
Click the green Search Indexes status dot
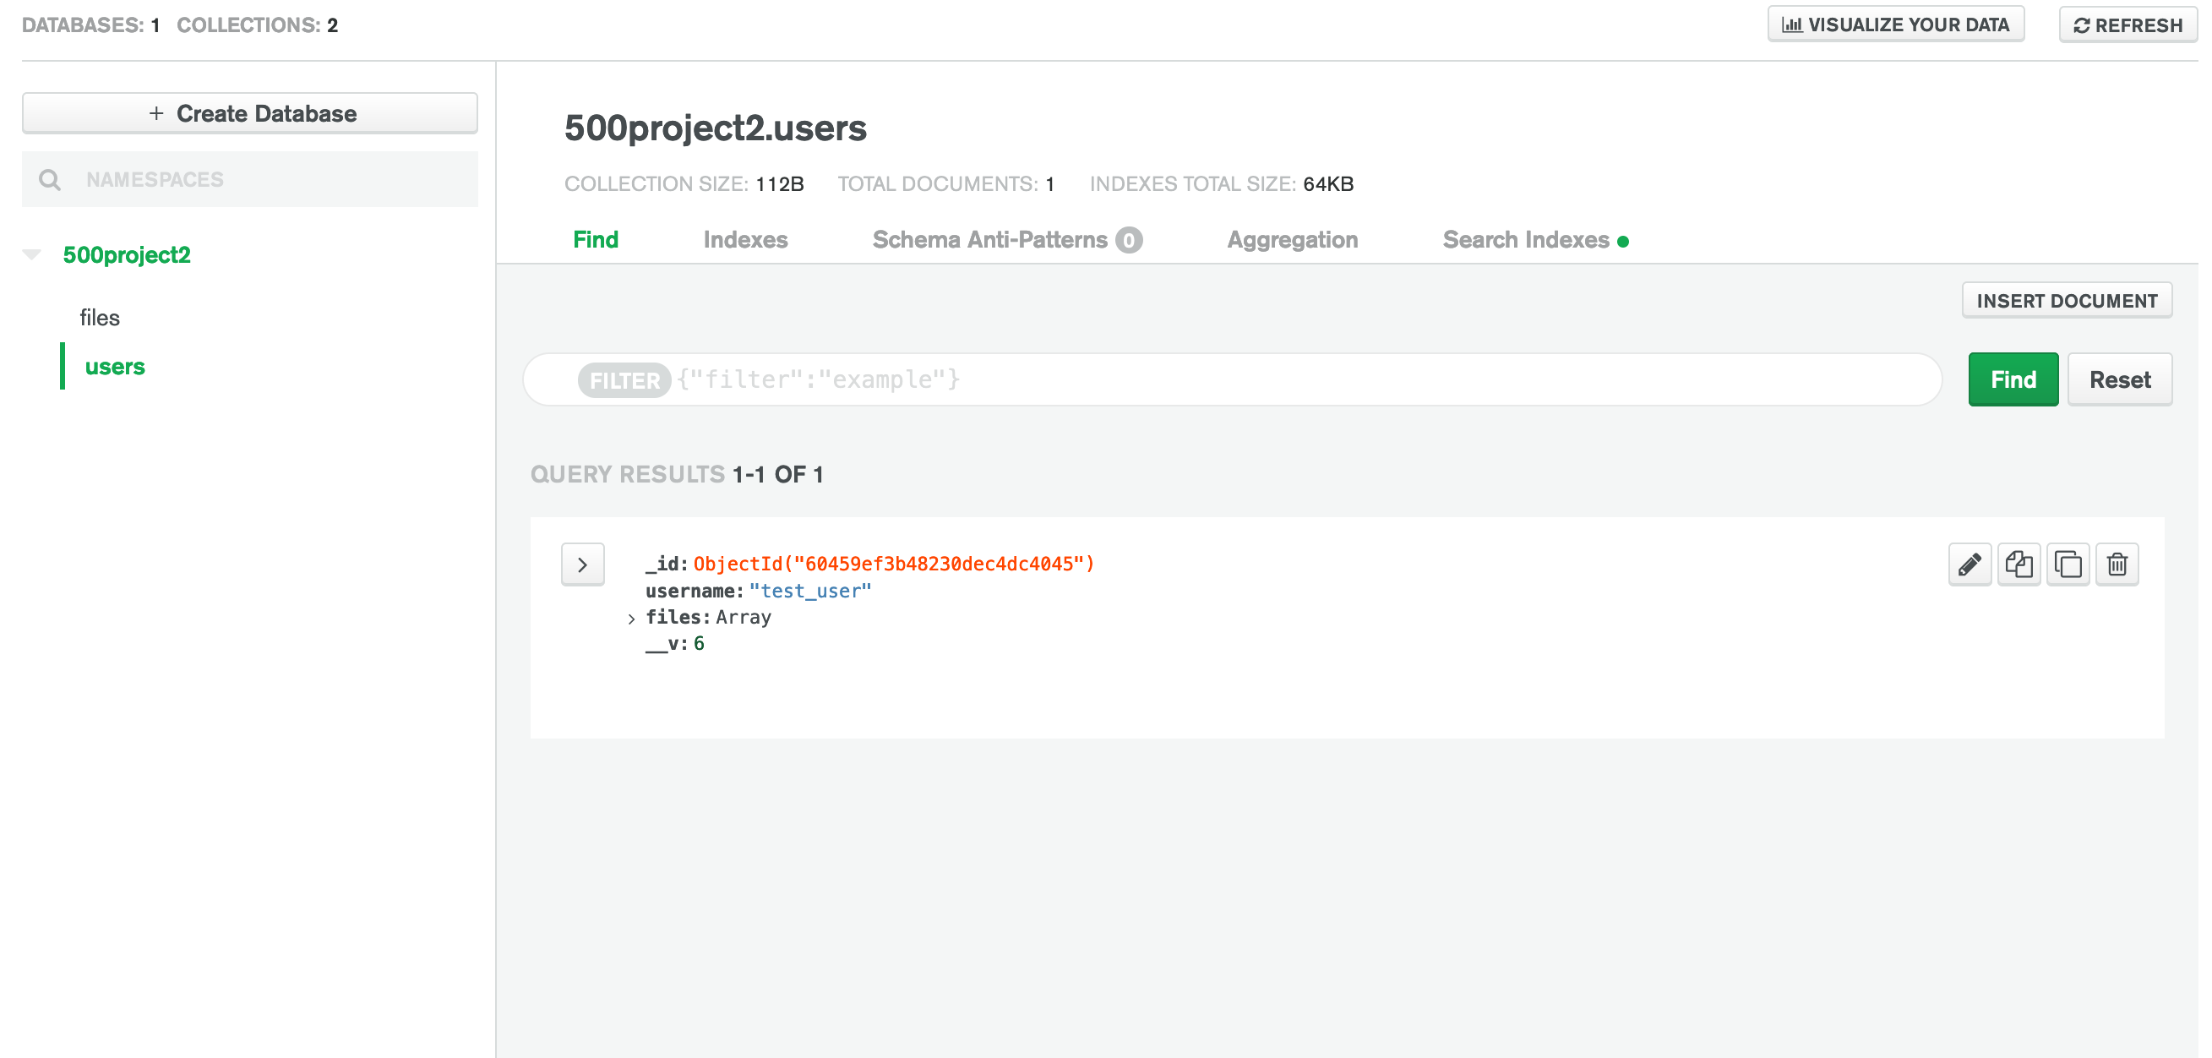tap(1622, 243)
